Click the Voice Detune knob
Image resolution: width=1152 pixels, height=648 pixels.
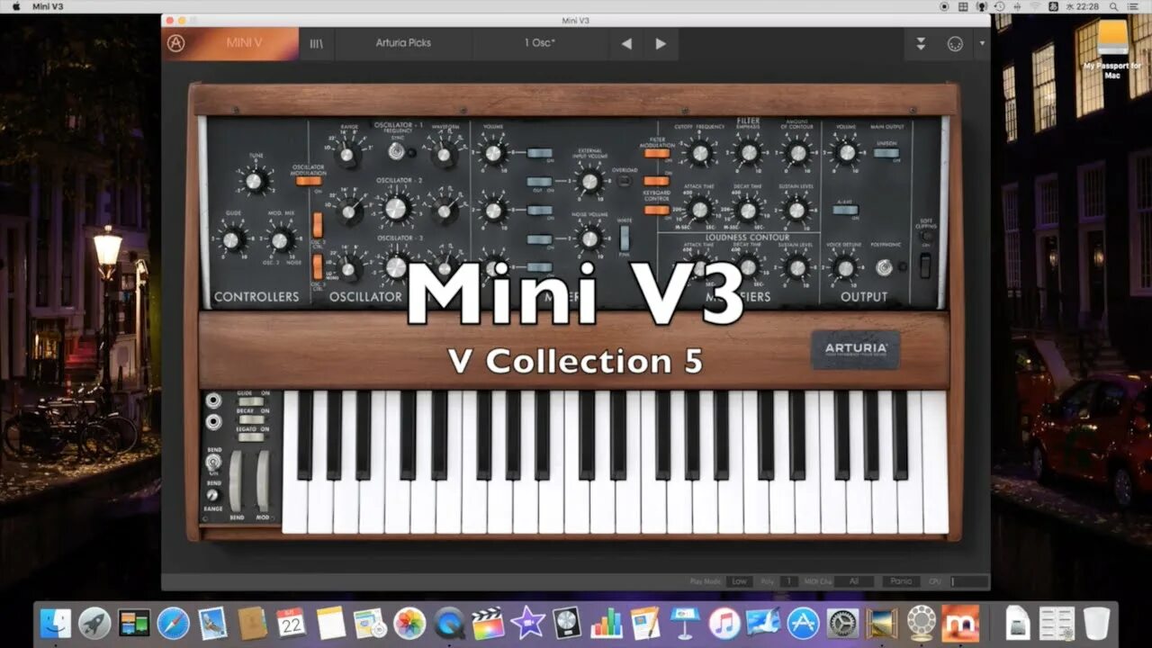coord(844,267)
